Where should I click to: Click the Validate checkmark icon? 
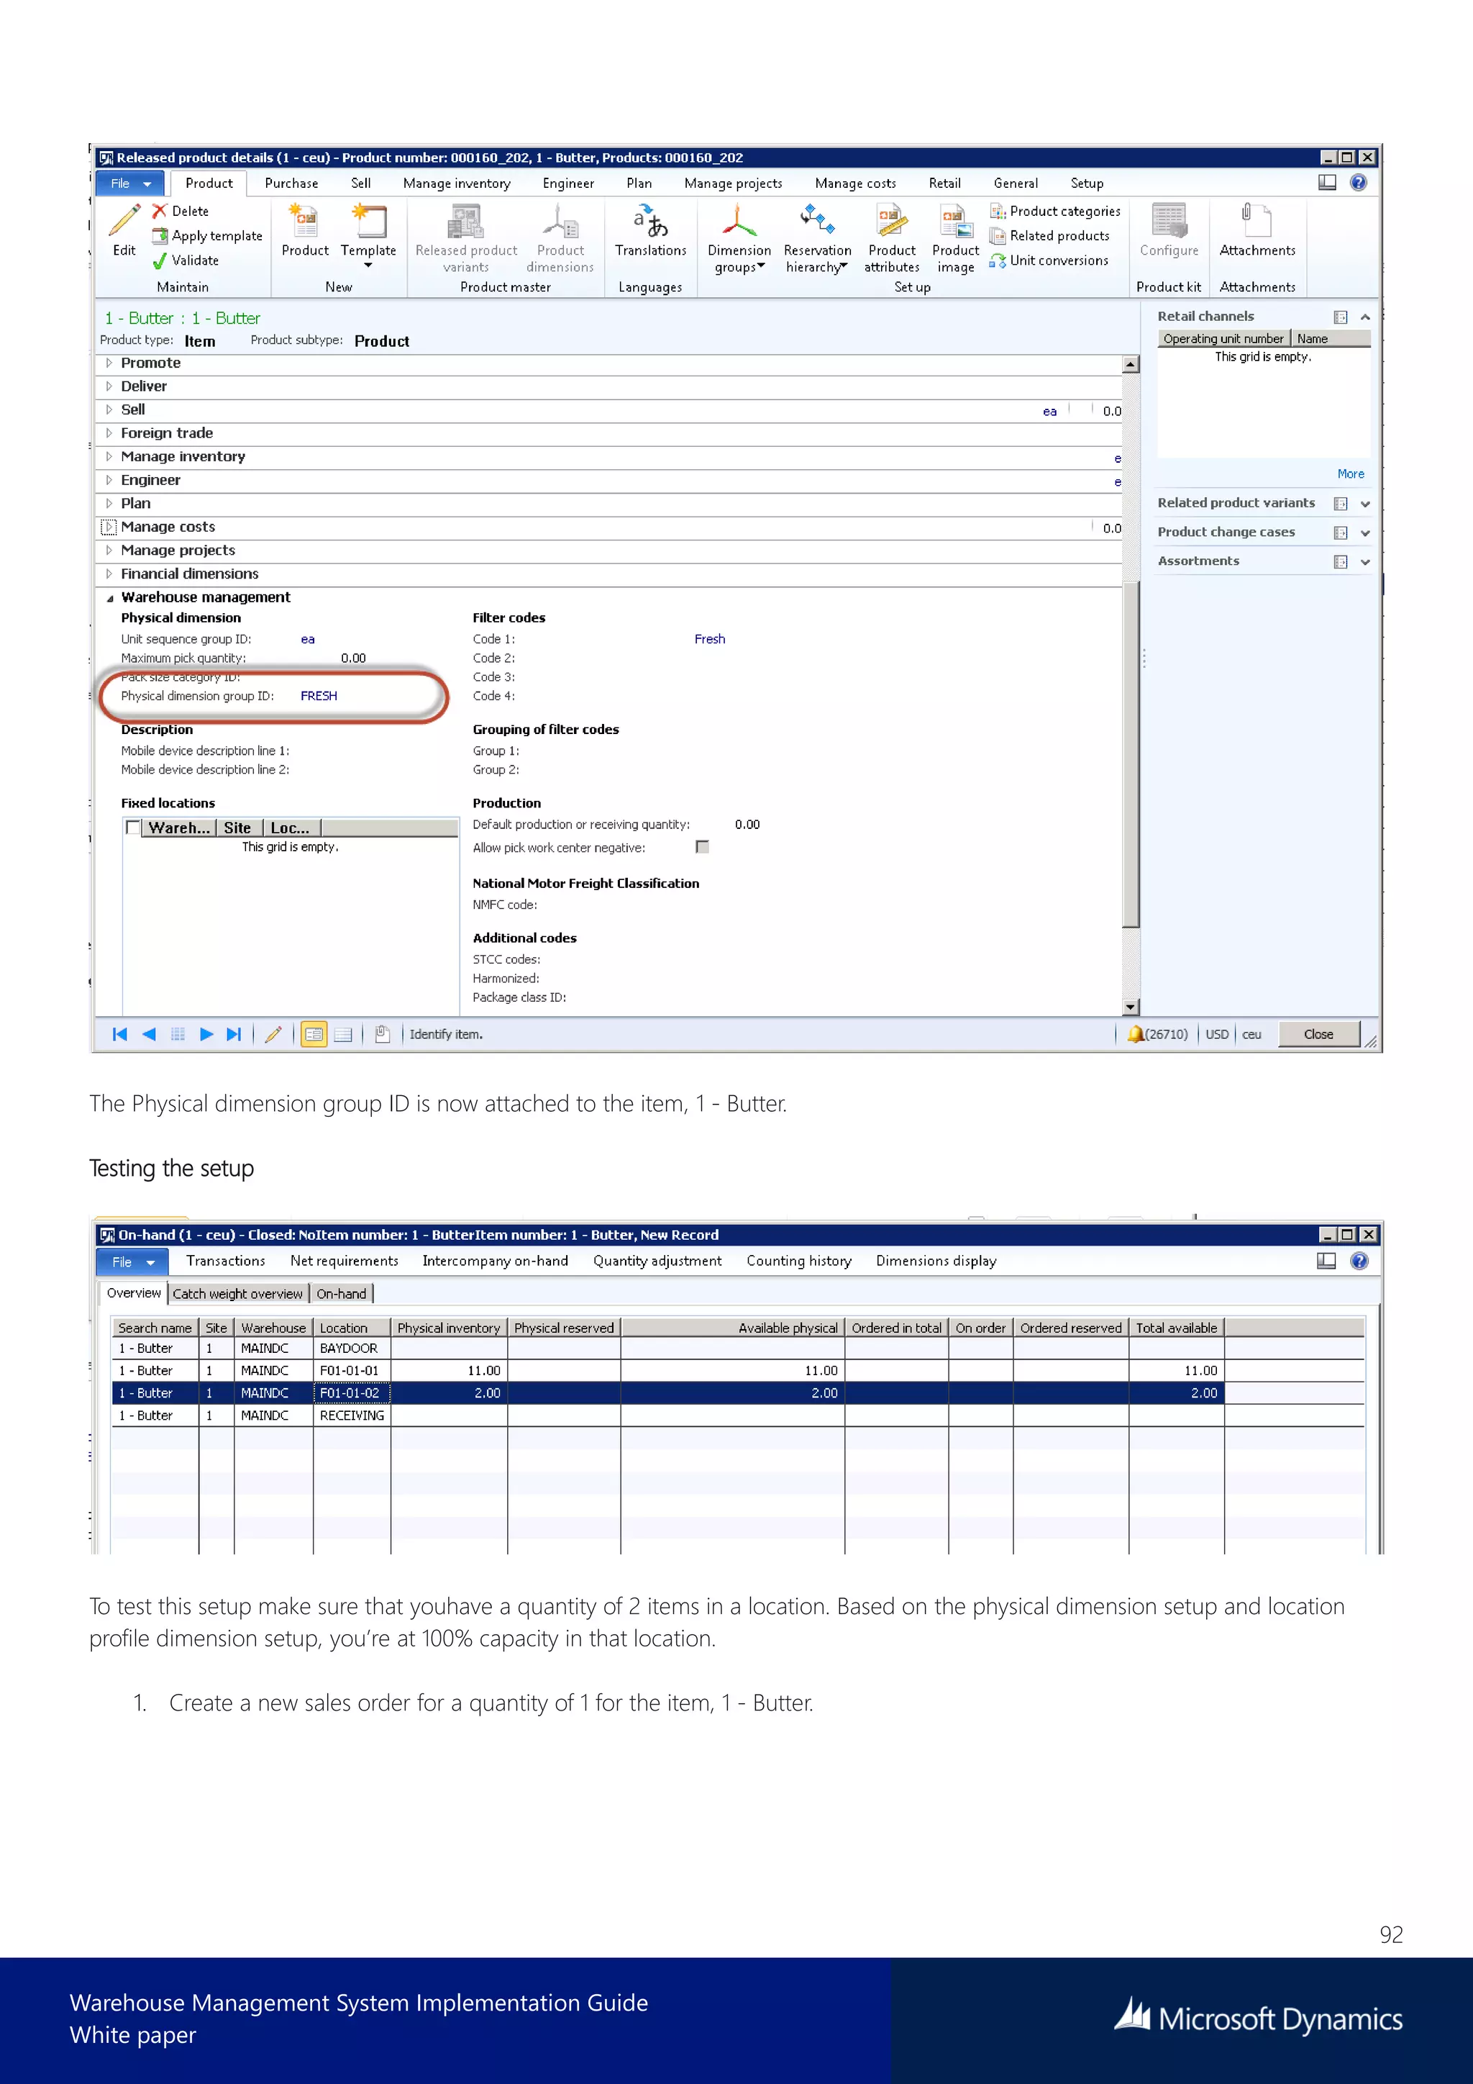pos(160,260)
